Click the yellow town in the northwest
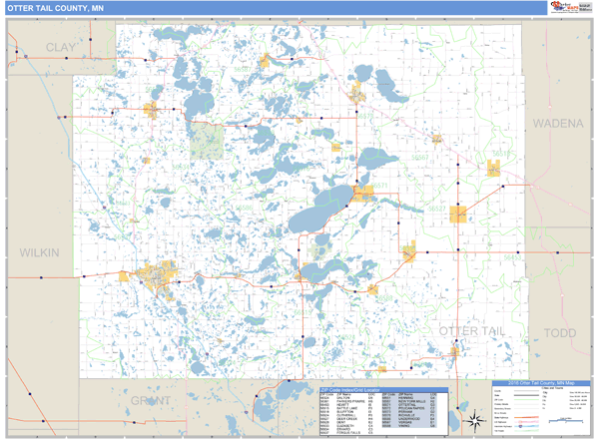The image size is (599, 439). (154, 110)
